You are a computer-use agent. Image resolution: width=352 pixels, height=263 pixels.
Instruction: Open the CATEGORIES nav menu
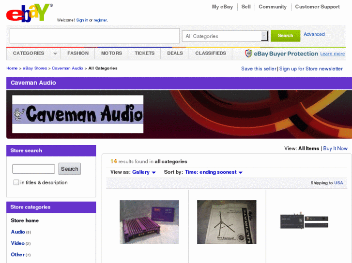point(29,53)
